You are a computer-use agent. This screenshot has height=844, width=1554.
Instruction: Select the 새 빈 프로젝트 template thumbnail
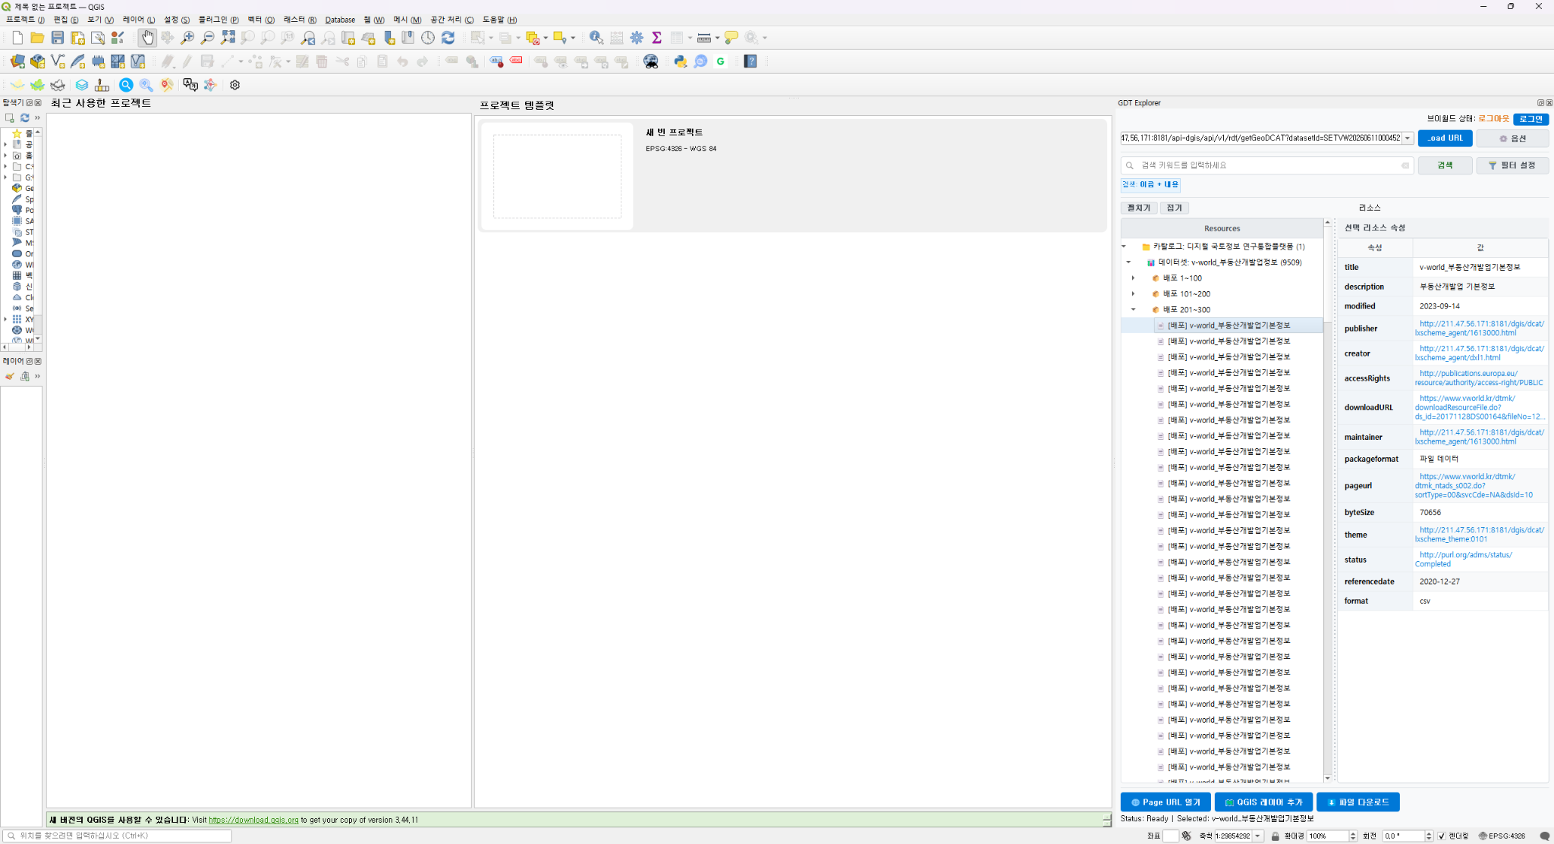[557, 177]
